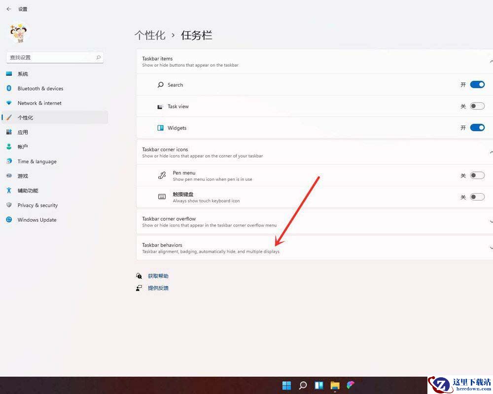Screen dimensions: 493x394
Task: Enable the 触摸键盘 touch keyboard toggle
Action: pyautogui.click(x=477, y=197)
